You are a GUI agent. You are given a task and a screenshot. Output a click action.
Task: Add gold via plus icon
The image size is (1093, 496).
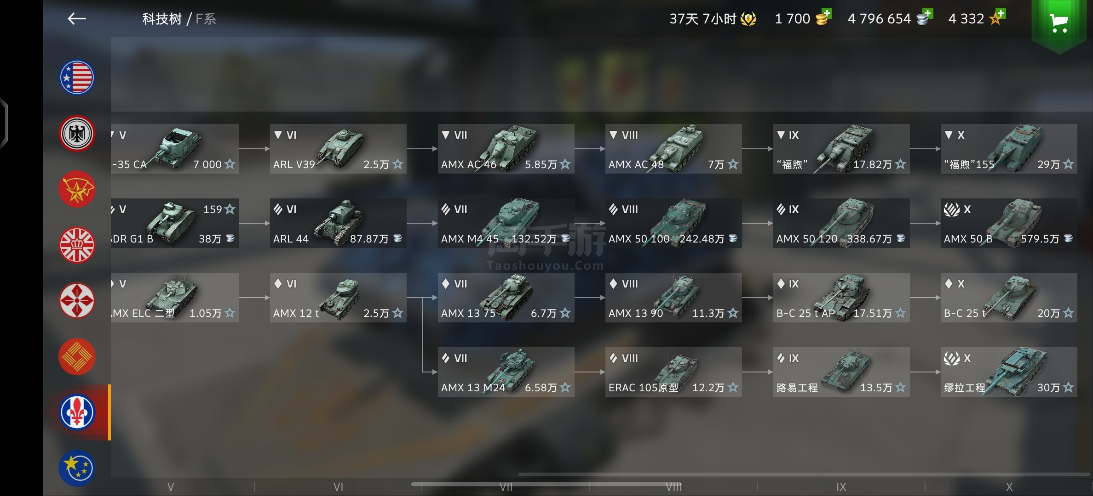pyautogui.click(x=824, y=17)
